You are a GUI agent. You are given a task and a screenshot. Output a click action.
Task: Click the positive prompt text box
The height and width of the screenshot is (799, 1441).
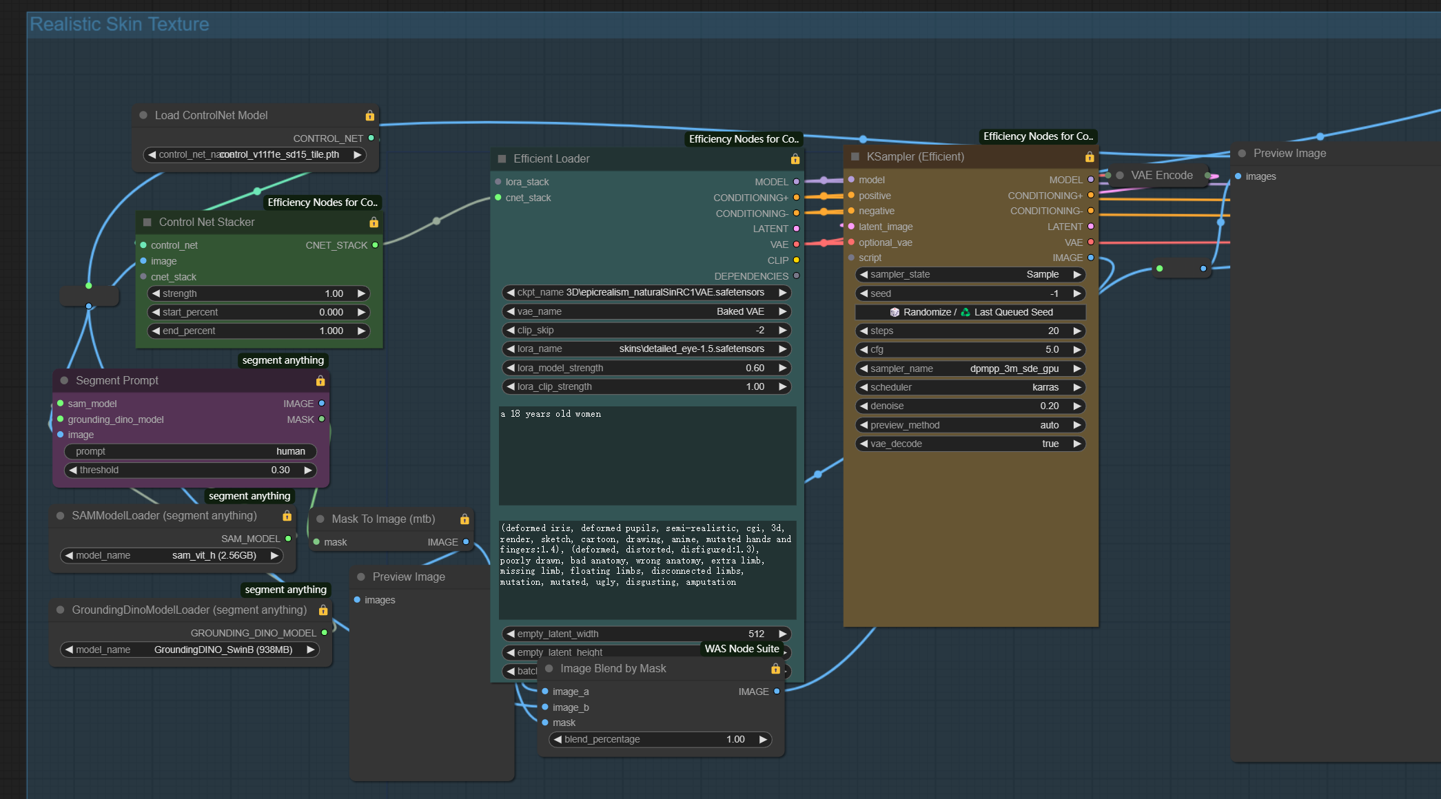tap(647, 455)
